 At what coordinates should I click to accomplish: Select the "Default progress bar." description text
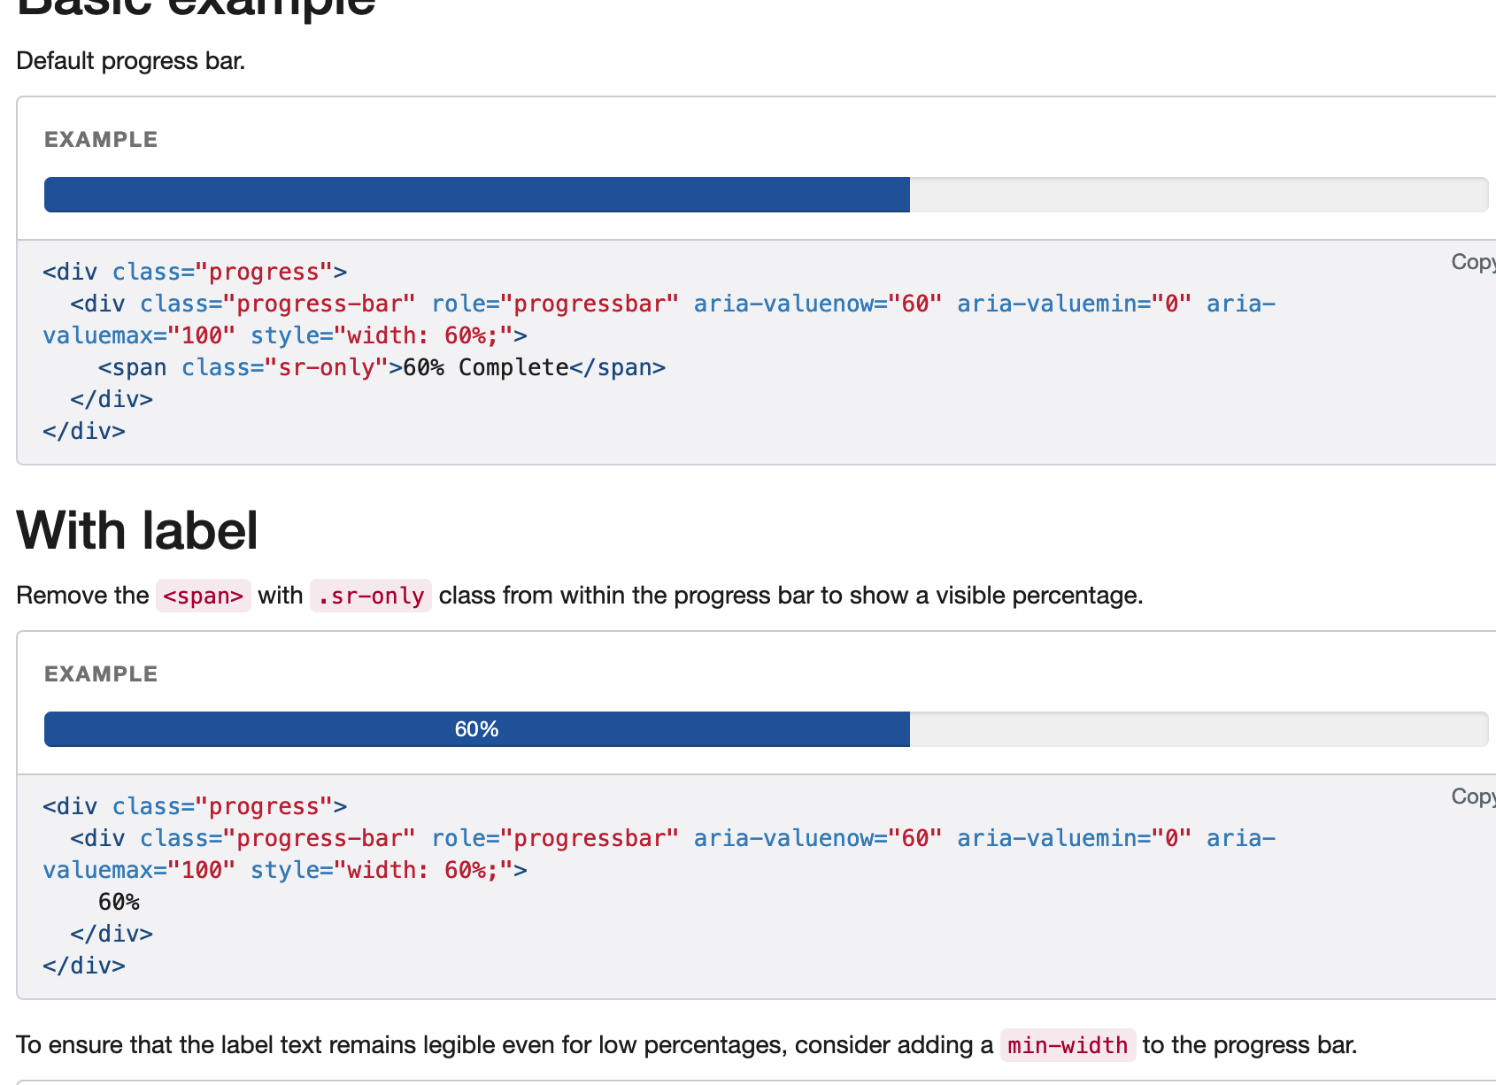pos(130,60)
